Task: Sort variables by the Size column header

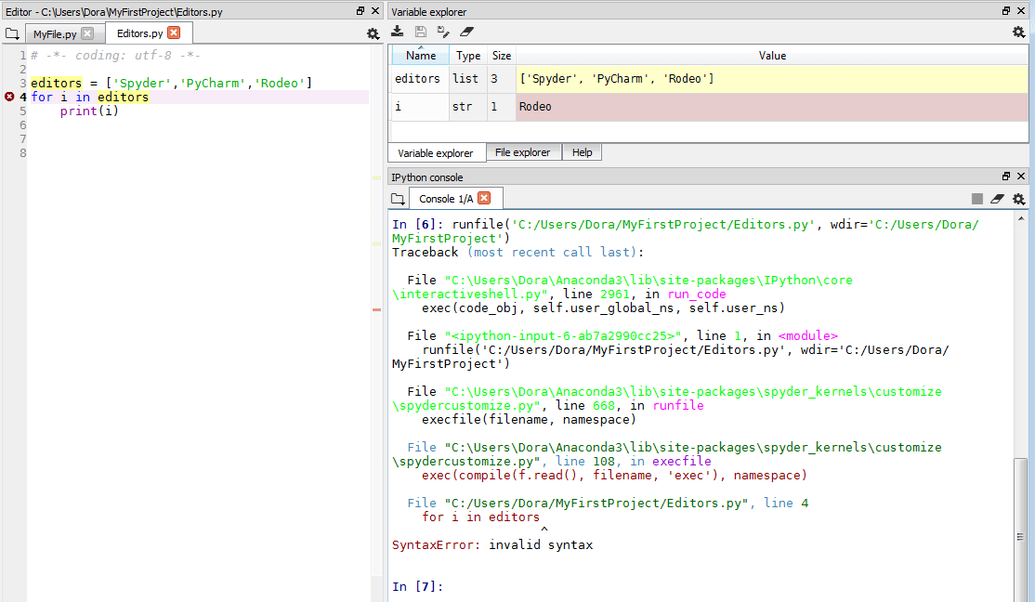Action: point(502,56)
